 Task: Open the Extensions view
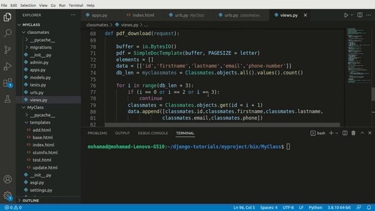coord(8,83)
